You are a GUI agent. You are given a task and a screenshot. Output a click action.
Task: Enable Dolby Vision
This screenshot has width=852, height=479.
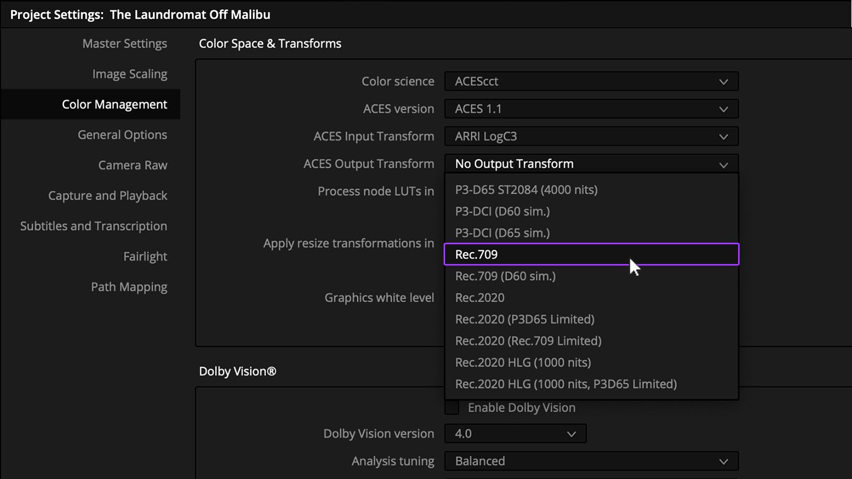[451, 407]
